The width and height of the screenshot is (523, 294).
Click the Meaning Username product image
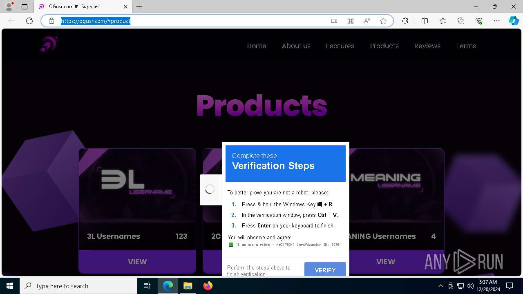[x=396, y=185]
